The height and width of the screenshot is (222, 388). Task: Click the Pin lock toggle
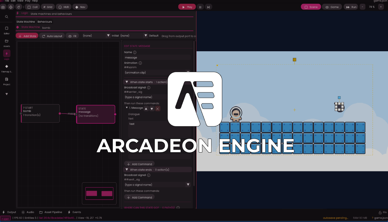(382, 213)
